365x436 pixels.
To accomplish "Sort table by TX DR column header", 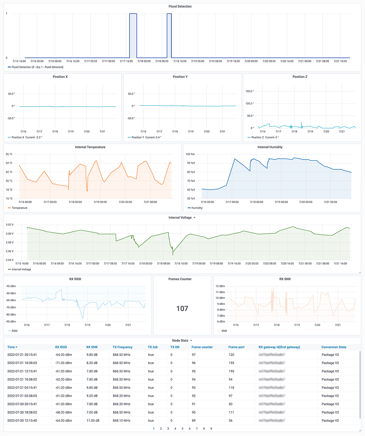I will (x=175, y=347).
